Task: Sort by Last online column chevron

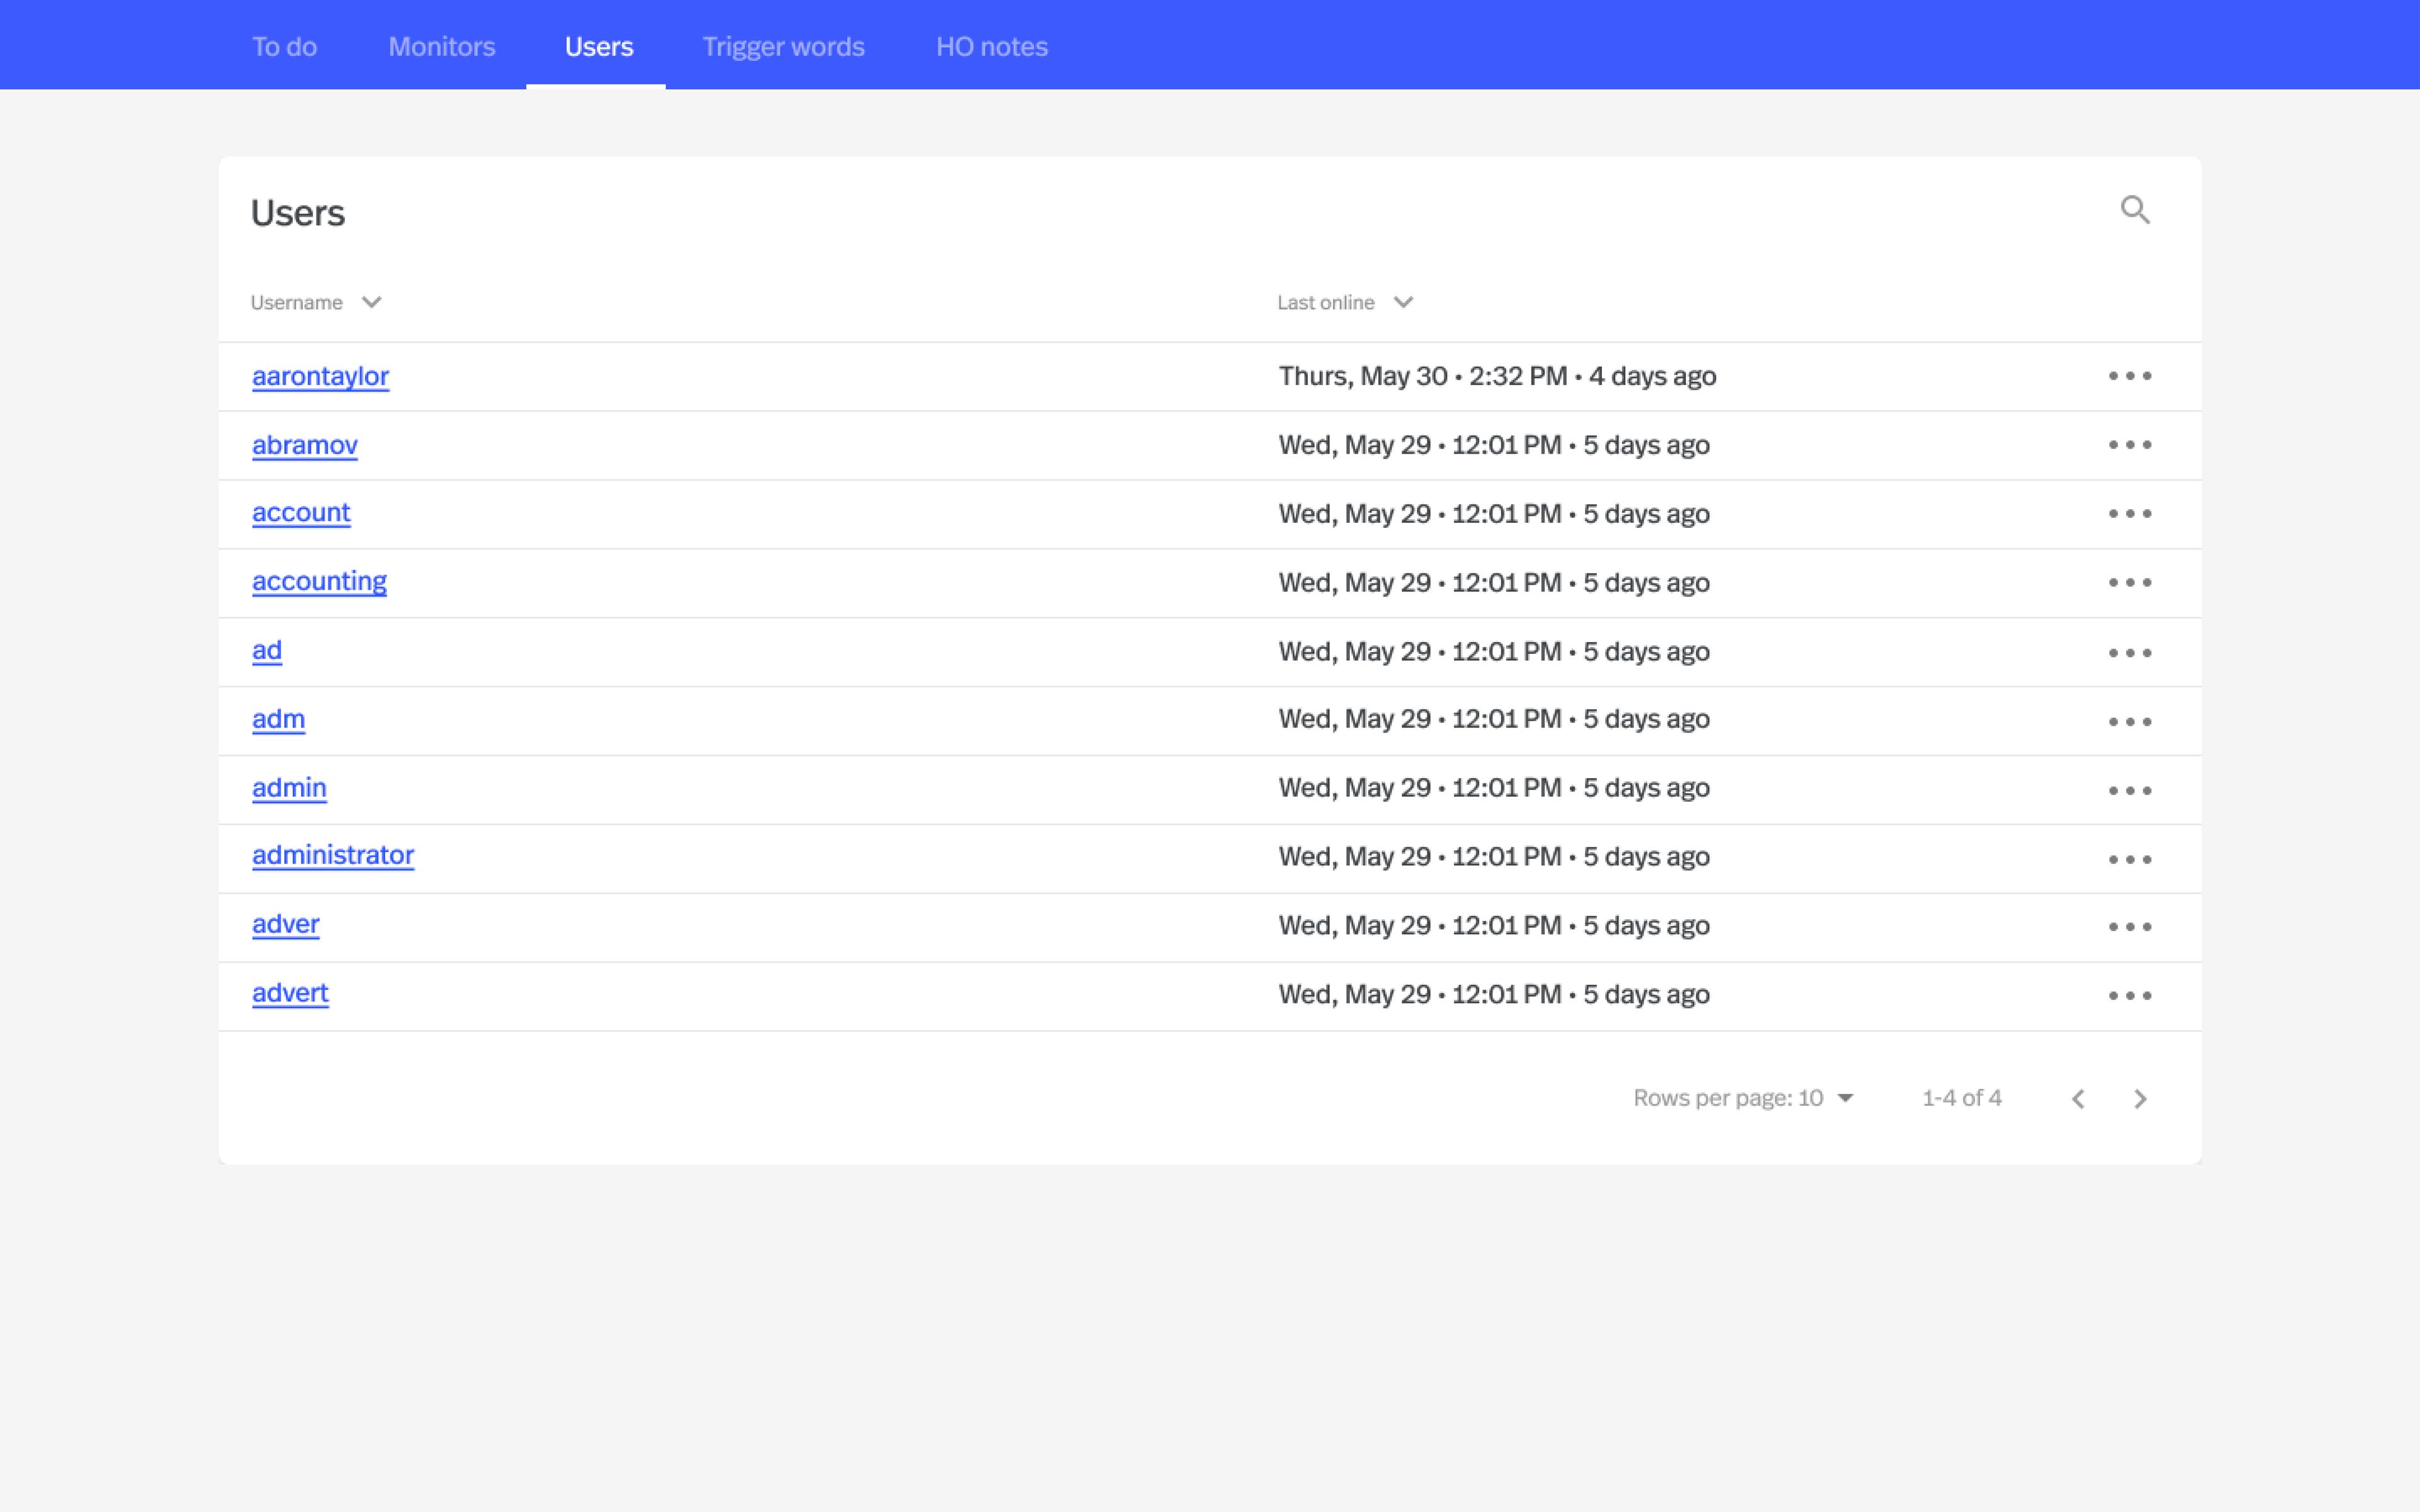Action: 1403,302
